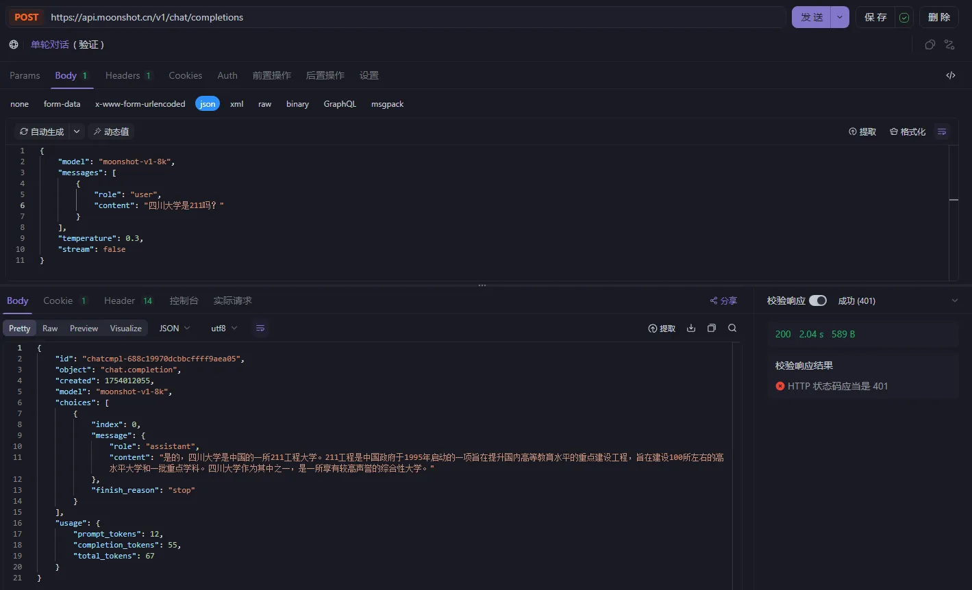The width and height of the screenshot is (972, 590).
Task: Open the request Cookies tab
Action: point(186,75)
